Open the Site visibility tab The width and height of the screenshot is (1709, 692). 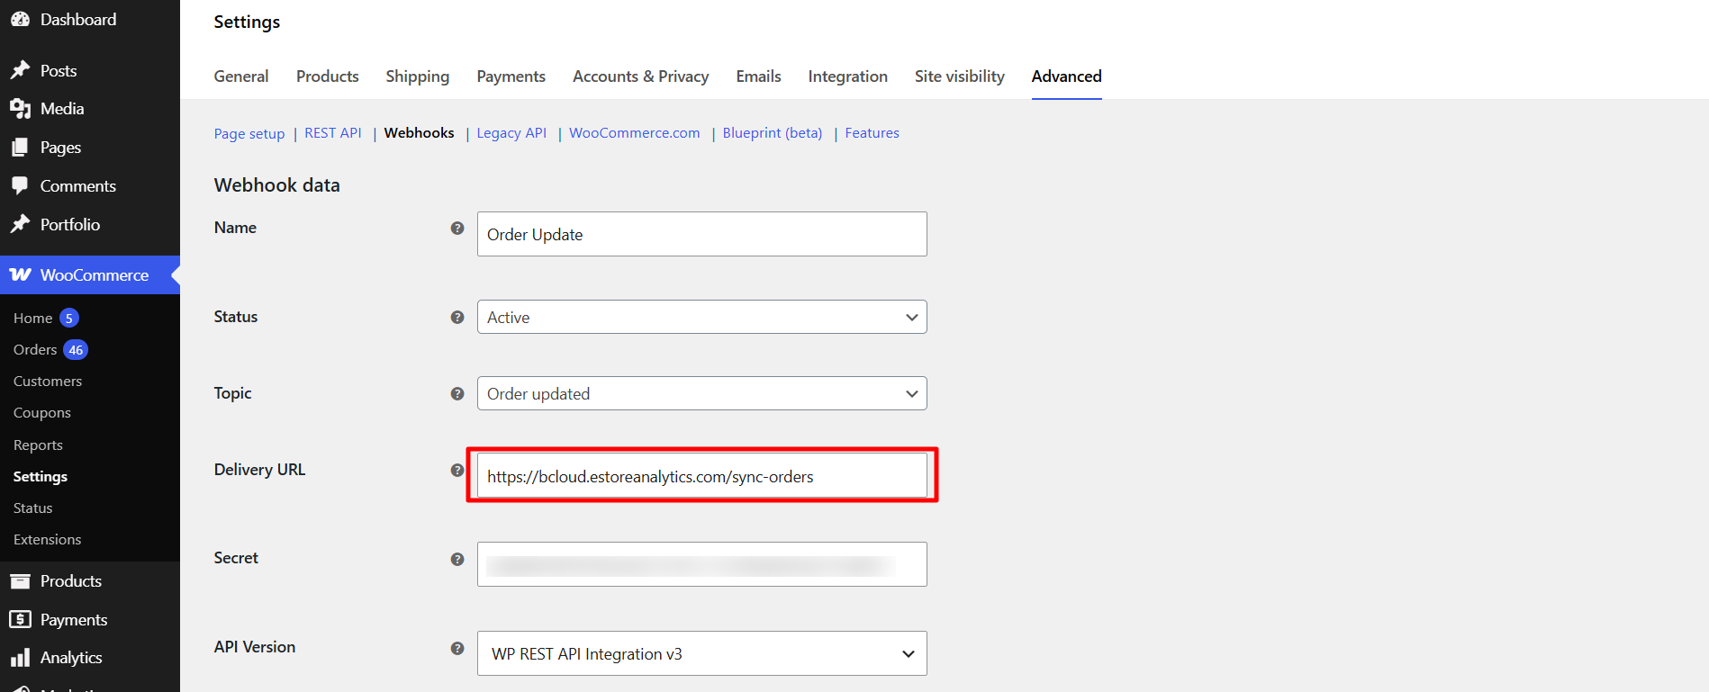(x=960, y=76)
